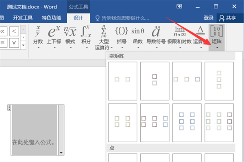Image resolution: width=244 pixels, height=162 pixels.
Task: Expand the equation box options arrow
Action: (x=61, y=153)
